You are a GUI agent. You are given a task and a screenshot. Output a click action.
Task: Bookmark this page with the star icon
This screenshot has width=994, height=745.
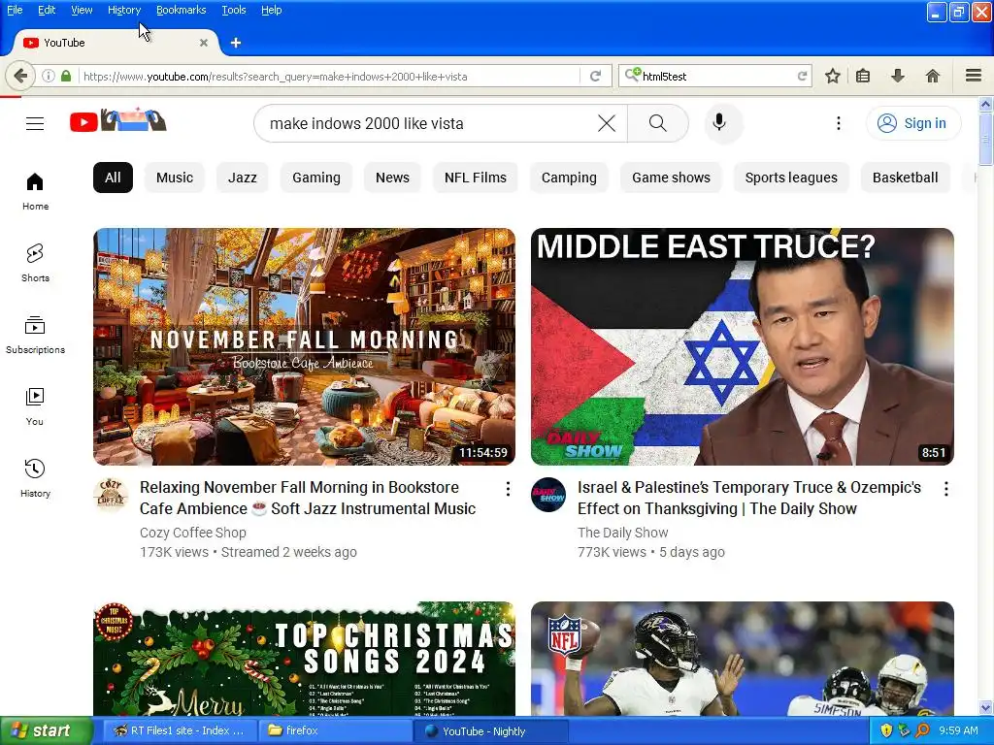tap(832, 76)
